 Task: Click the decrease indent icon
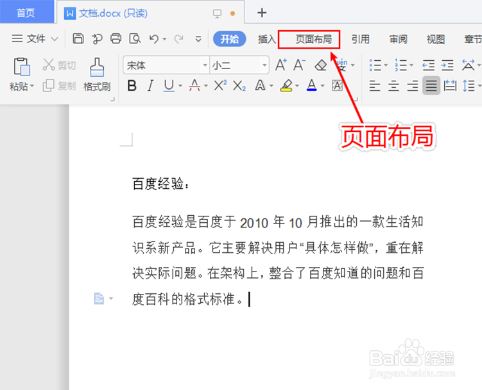click(429, 65)
